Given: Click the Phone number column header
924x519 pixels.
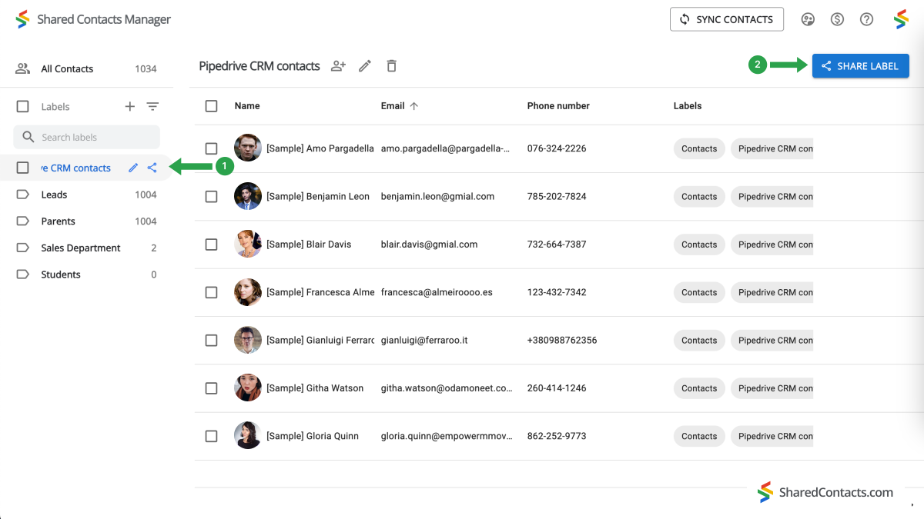Looking at the screenshot, I should click(558, 106).
